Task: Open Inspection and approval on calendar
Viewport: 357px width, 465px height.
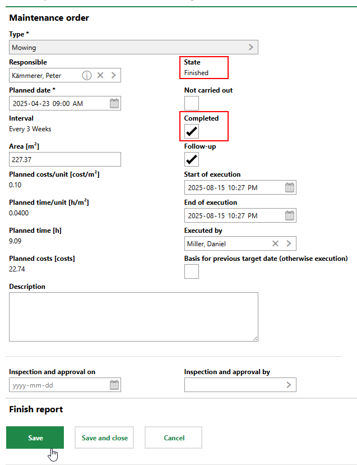Action: [114, 385]
